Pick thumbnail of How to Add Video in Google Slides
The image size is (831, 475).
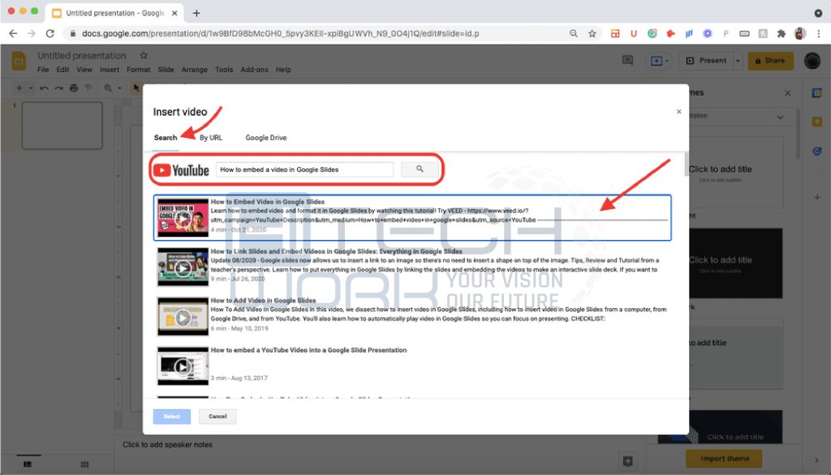[183, 317]
